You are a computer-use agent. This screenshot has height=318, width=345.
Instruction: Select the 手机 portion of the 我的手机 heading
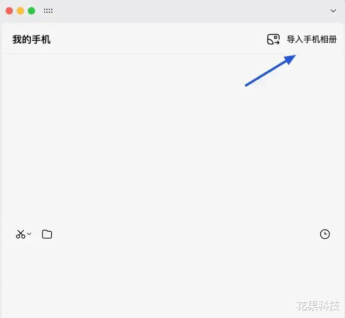point(41,39)
